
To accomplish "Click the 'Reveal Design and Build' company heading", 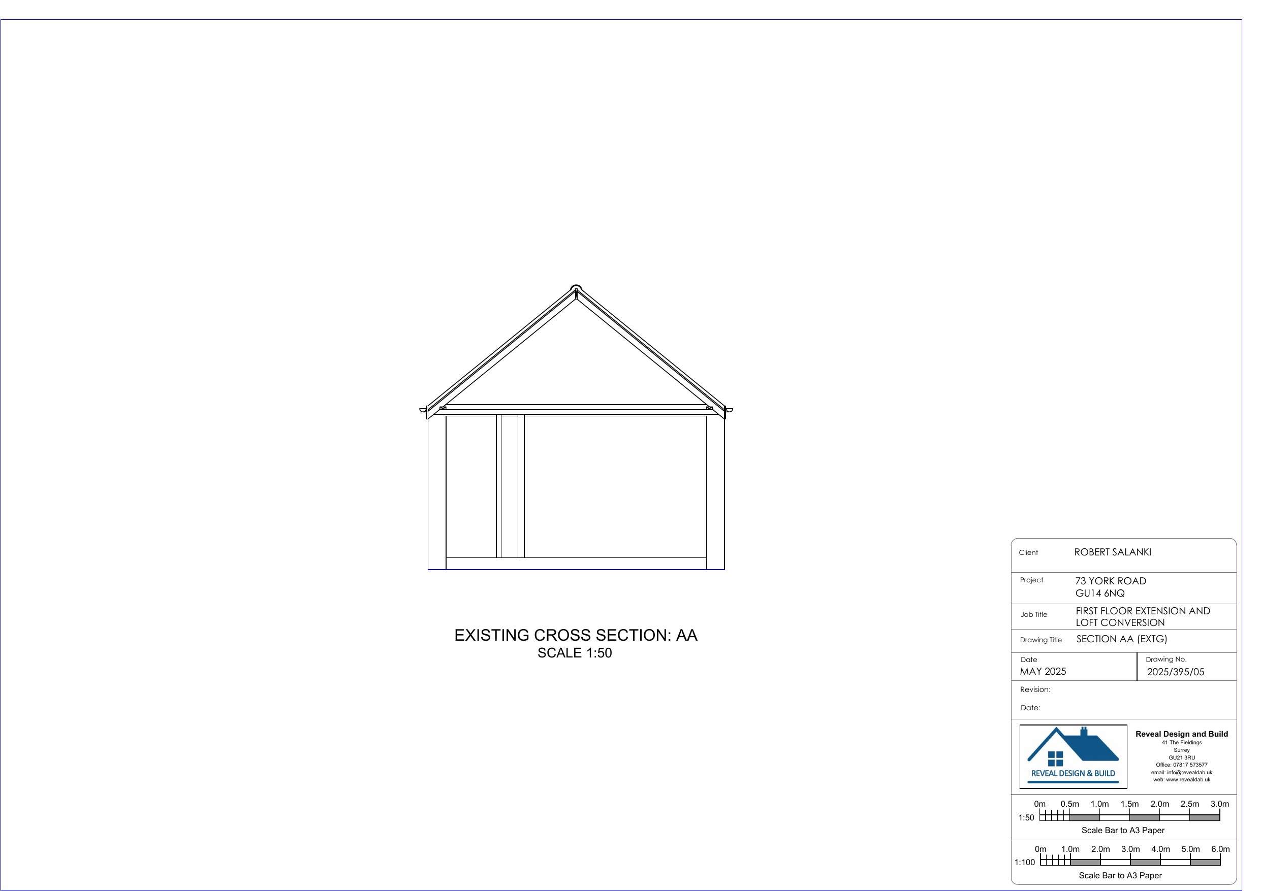I will tap(1181, 734).
